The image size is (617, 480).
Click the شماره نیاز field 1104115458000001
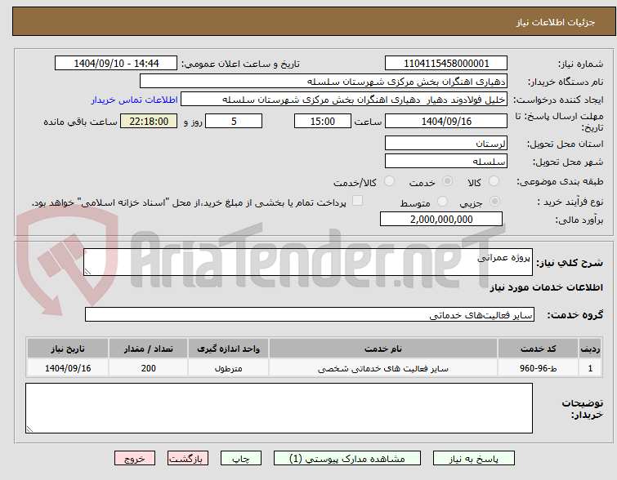point(446,64)
